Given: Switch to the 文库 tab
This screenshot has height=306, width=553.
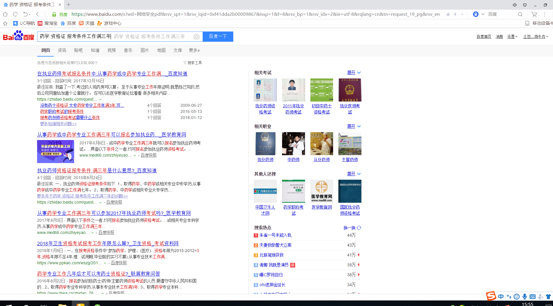Looking at the screenshot, I should [178, 50].
